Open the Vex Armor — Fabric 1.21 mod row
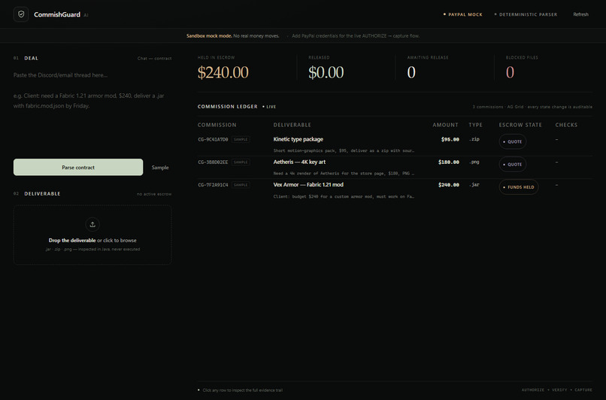The width and height of the screenshot is (606, 400). click(395, 190)
